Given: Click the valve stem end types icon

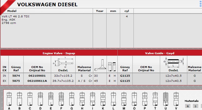Looking at the screenshot, I should pos(112,67).
